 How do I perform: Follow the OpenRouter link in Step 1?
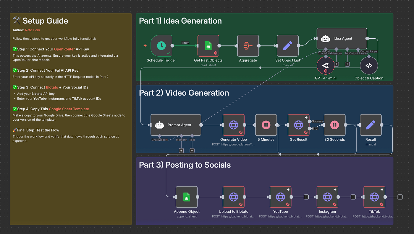coord(64,49)
